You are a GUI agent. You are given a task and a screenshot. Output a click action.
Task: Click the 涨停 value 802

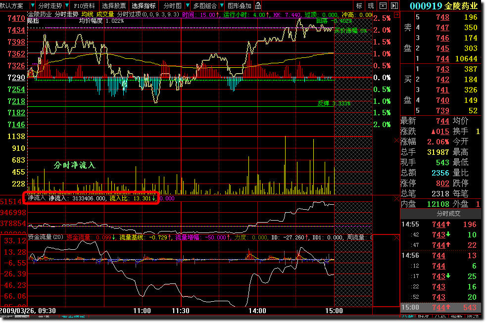pyautogui.click(x=442, y=184)
